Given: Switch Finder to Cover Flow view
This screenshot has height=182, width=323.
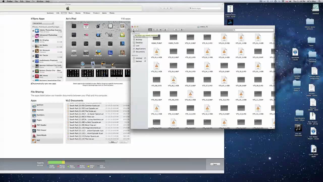Looking at the screenshot, I should click(x=160, y=30).
